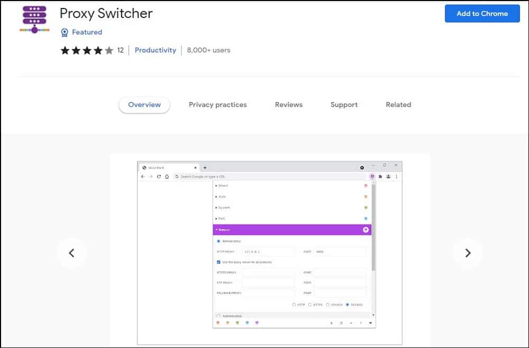
Task: Open the 12 ratings count
Action: click(121, 50)
